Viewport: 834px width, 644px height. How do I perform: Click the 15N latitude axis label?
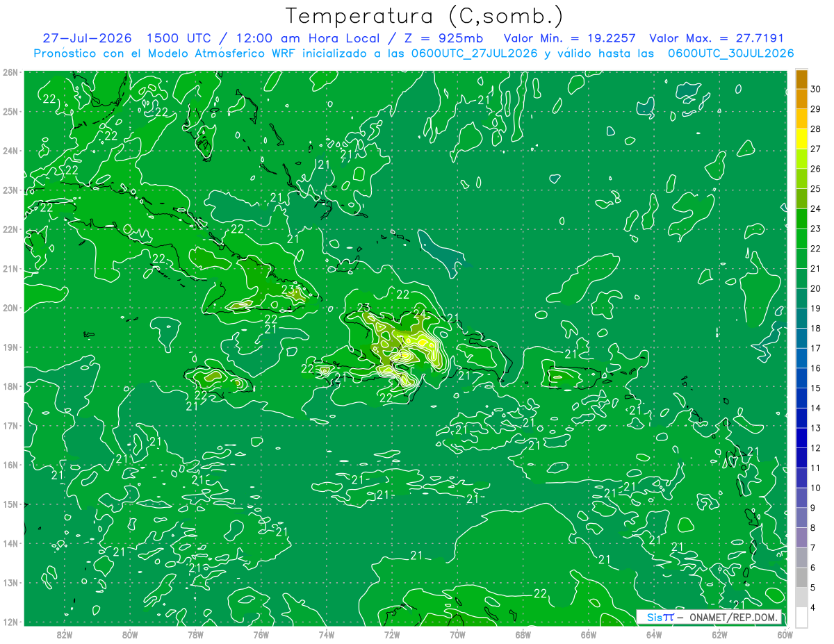(x=10, y=504)
